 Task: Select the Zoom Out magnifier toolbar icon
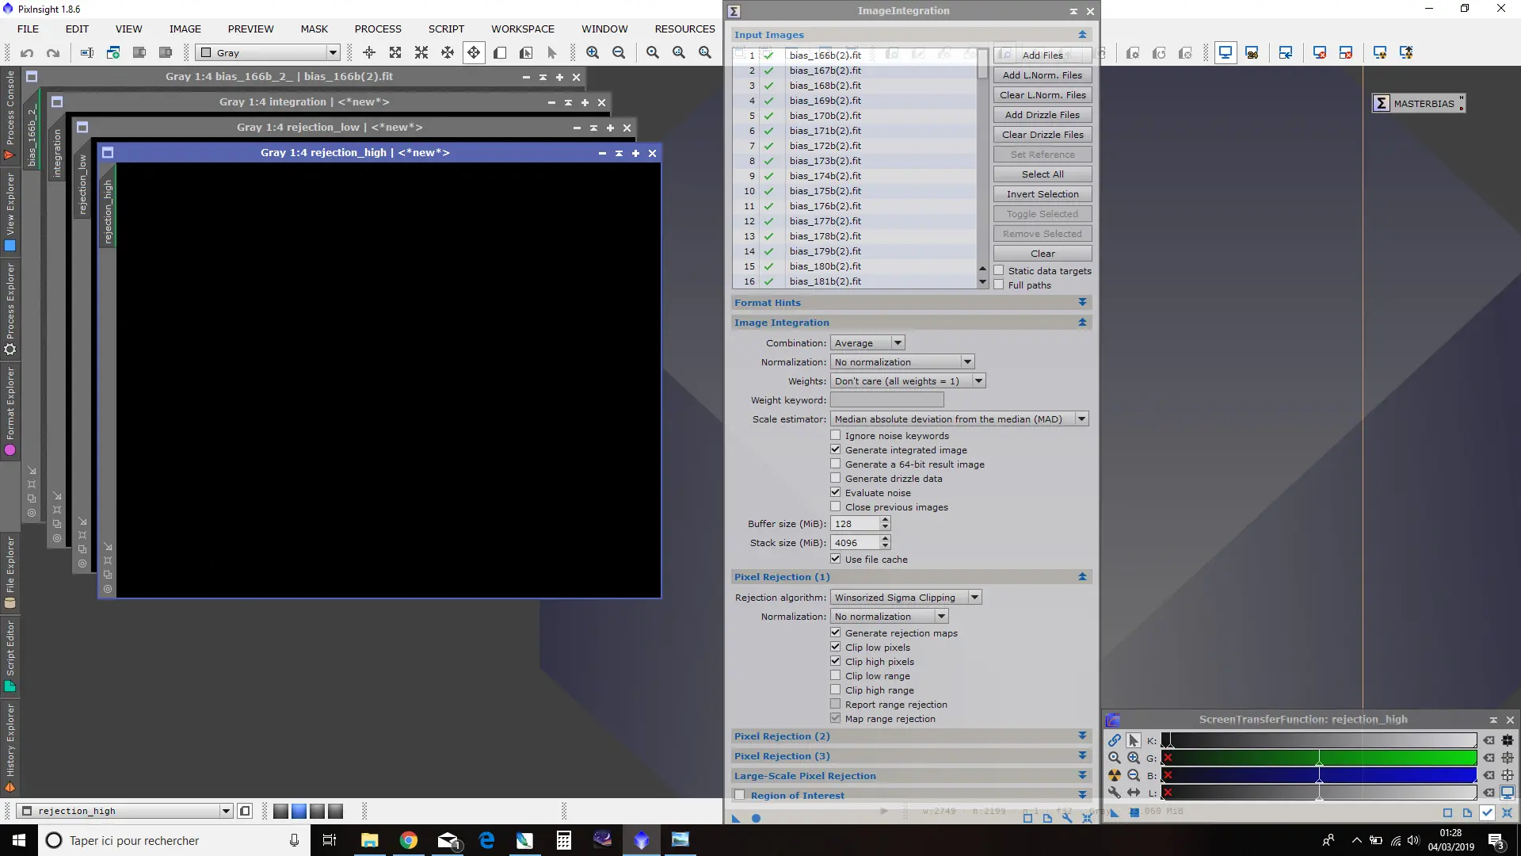click(x=619, y=53)
